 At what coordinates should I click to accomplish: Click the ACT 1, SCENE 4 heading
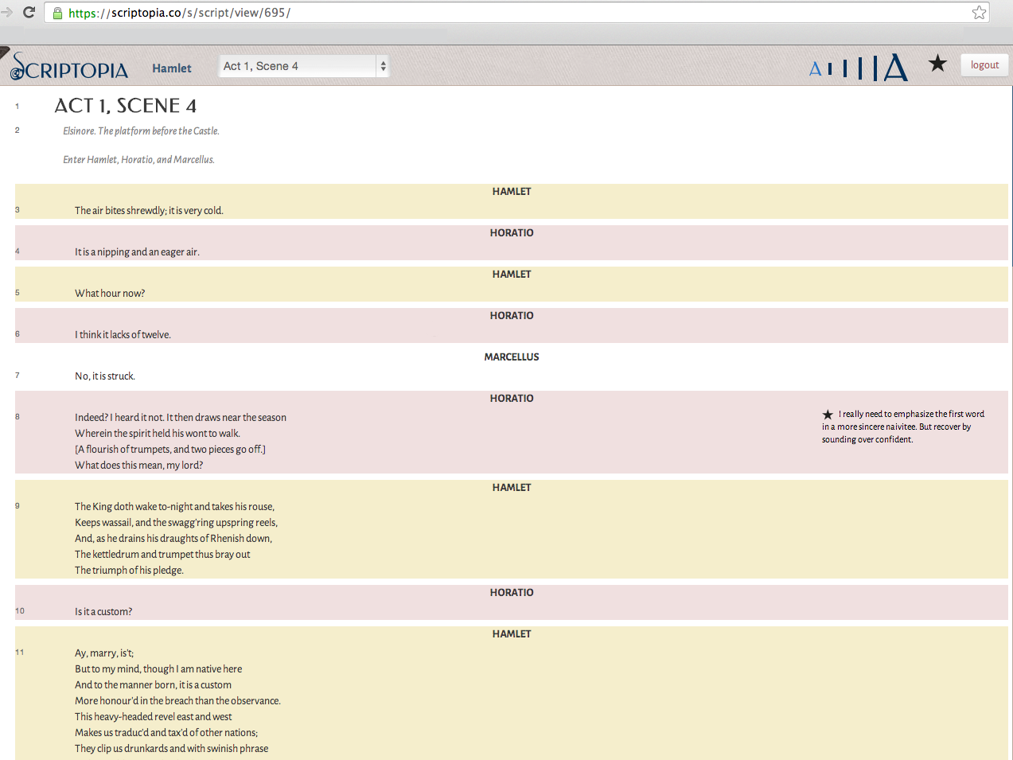point(125,106)
